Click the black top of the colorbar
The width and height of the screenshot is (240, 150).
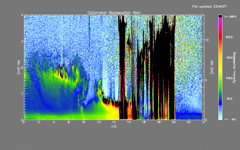tap(220, 16)
